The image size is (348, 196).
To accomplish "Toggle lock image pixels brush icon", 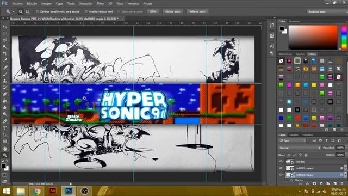I will (x=295, y=155).
